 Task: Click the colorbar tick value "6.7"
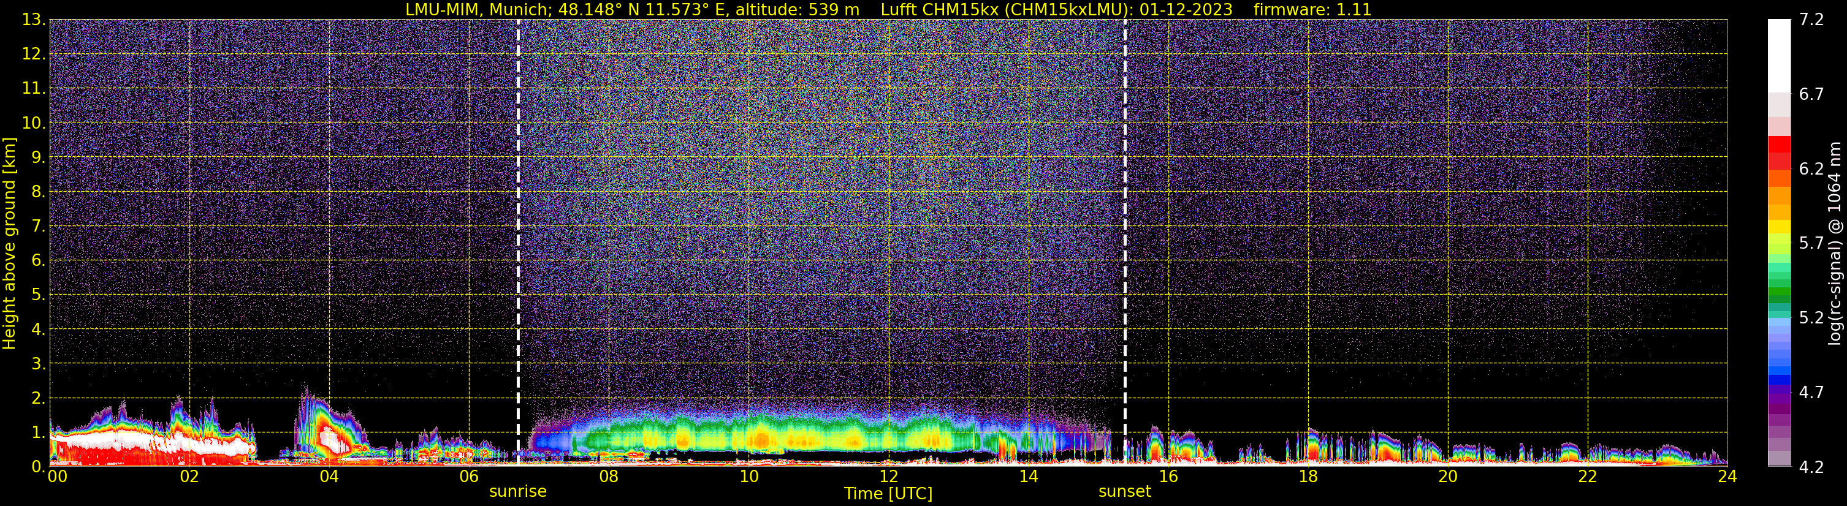[1811, 94]
